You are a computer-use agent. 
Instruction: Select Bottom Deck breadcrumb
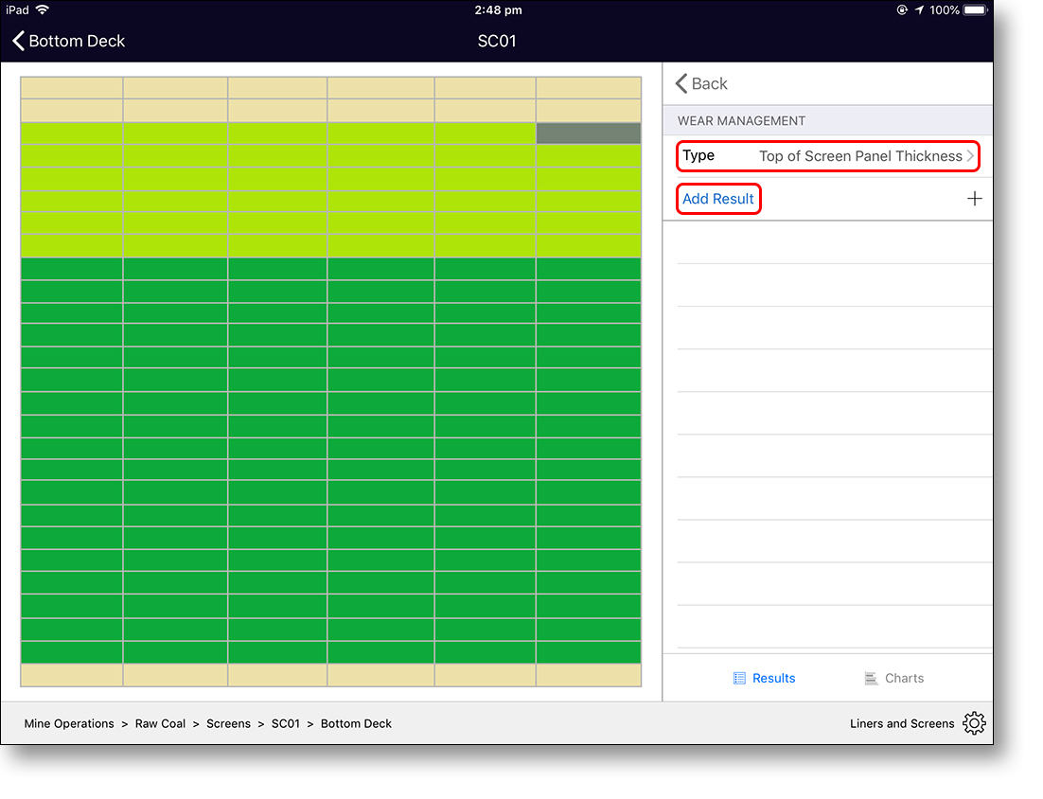(357, 724)
